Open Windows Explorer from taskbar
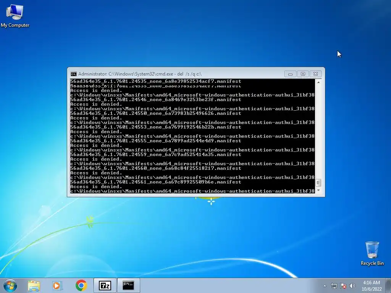This screenshot has width=391, height=293. point(34,285)
